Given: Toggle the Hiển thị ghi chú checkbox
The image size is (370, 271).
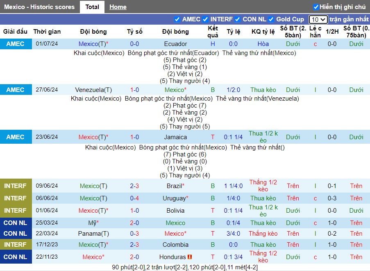Looking at the screenshot, I should 316,7.
